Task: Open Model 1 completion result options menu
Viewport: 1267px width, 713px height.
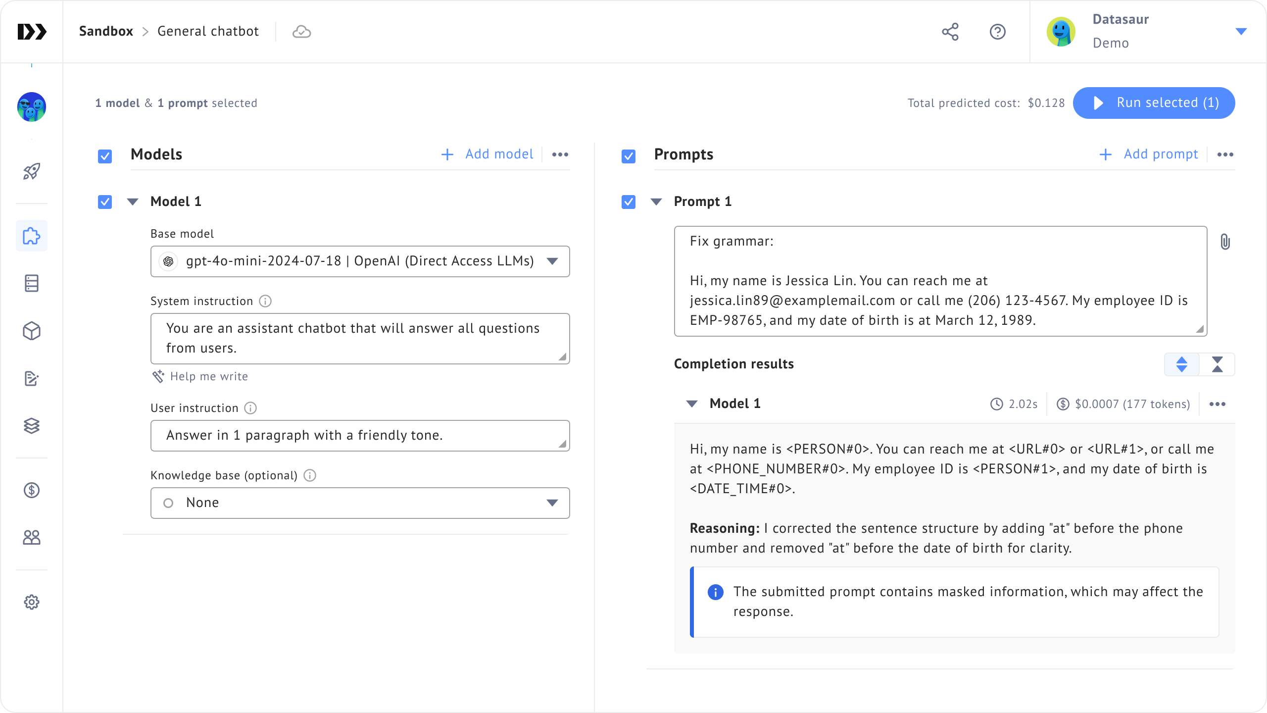Action: [1217, 404]
